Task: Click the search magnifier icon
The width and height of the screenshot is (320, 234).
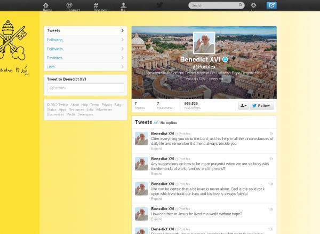Action: pos(241,5)
